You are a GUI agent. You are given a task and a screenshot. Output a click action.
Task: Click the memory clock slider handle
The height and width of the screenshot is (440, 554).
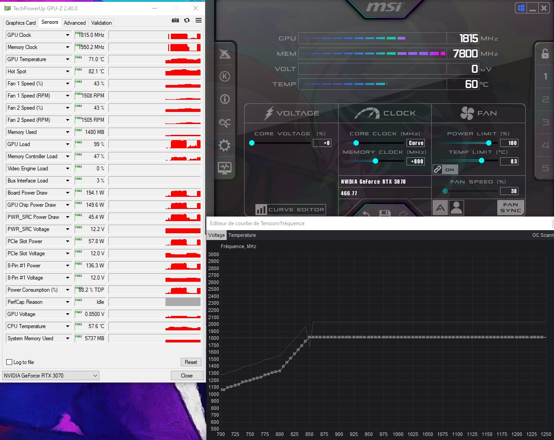point(375,161)
